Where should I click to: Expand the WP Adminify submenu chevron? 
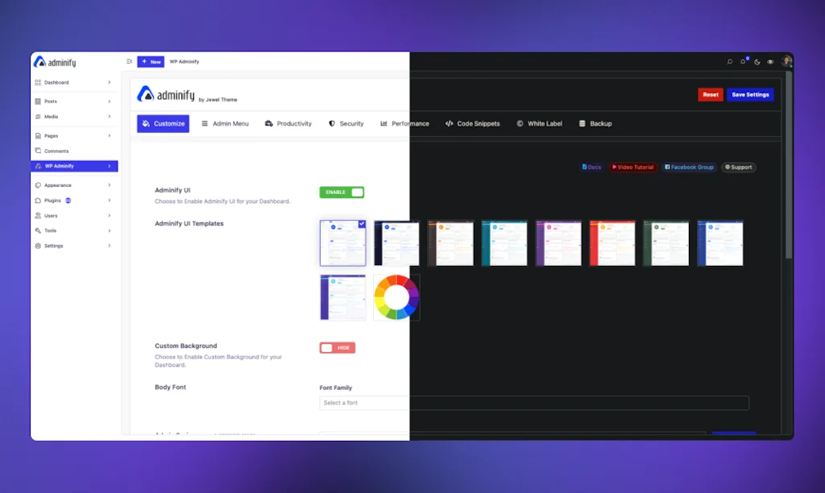[x=110, y=166]
